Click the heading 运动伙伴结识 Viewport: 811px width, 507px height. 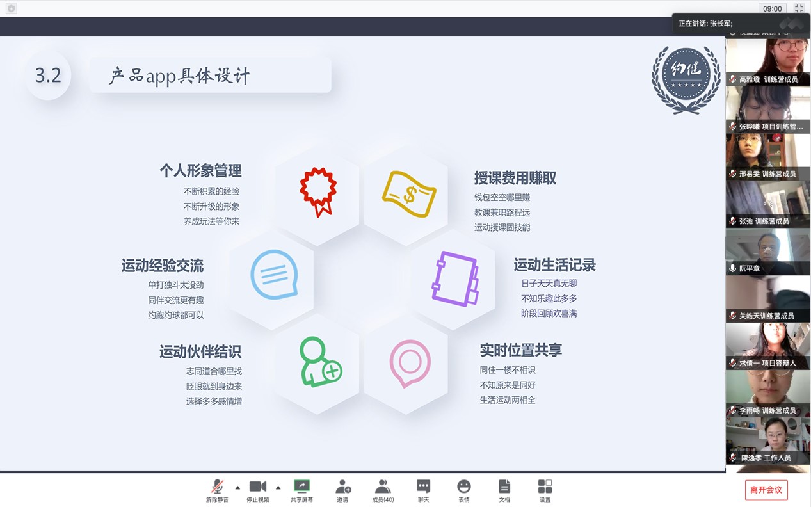coord(200,352)
